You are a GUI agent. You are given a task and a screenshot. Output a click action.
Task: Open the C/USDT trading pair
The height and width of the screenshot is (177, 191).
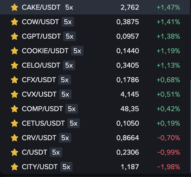coord(95,152)
